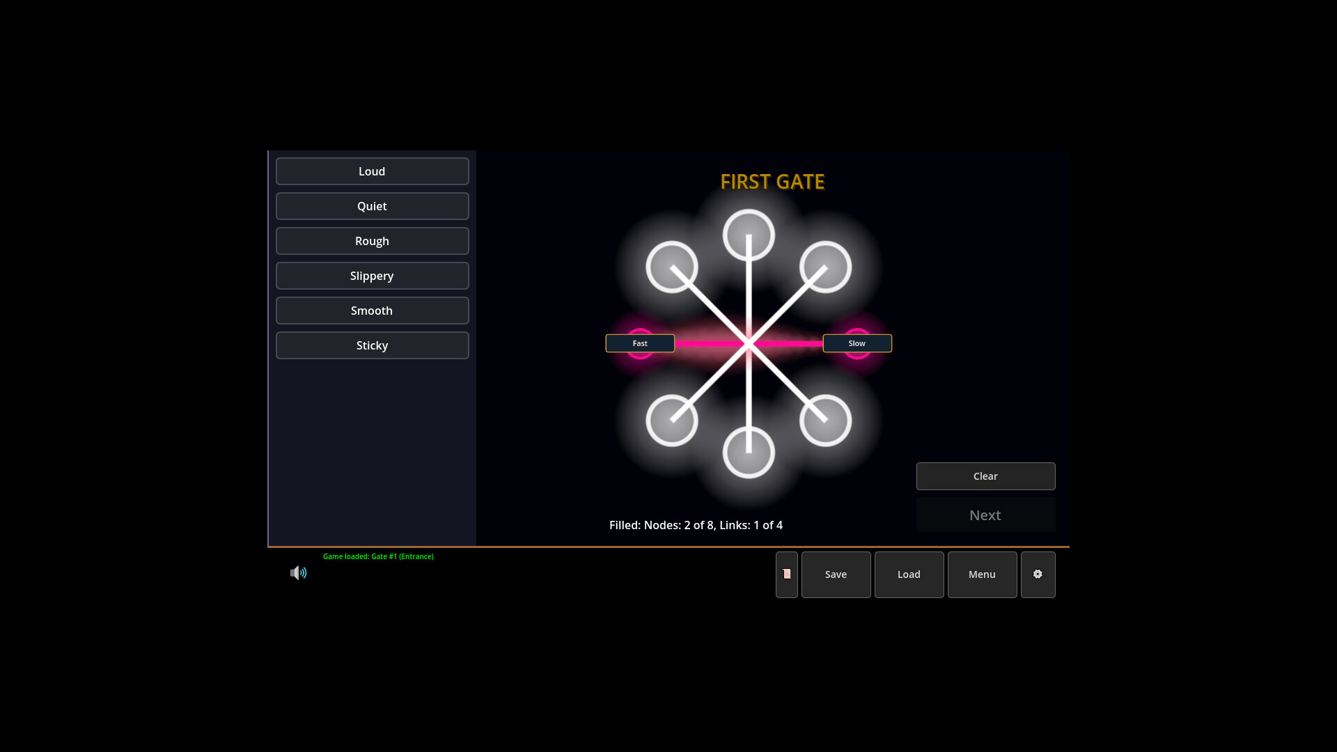Click the Slow node label
The width and height of the screenshot is (1337, 752).
click(x=857, y=343)
